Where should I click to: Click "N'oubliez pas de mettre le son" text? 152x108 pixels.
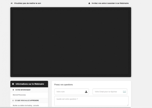coord(28,3)
